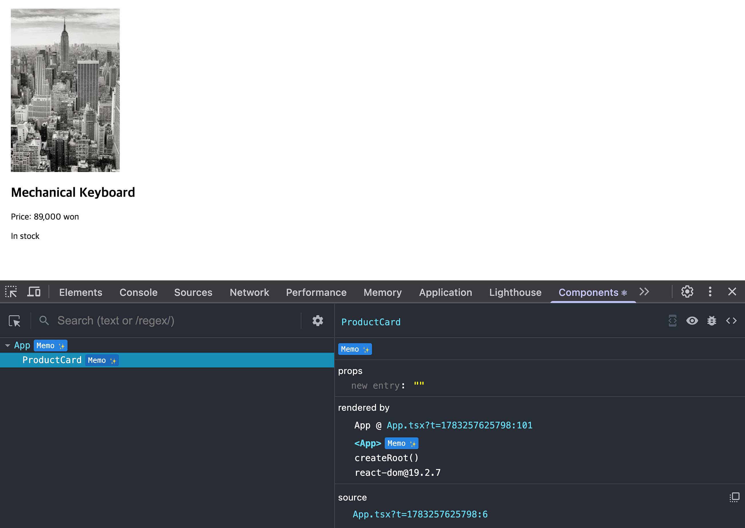The height and width of the screenshot is (528, 745).
Task: Toggle the device toolbar icon
Action: pyautogui.click(x=34, y=292)
